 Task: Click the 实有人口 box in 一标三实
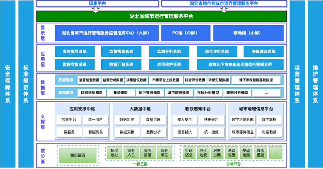(131, 153)
